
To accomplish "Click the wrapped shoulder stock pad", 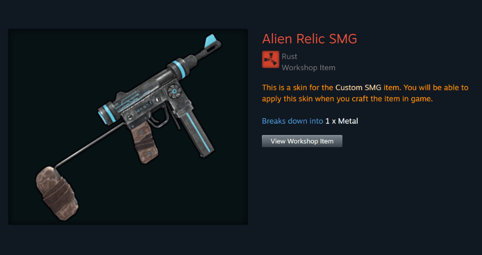I will pos(56,193).
